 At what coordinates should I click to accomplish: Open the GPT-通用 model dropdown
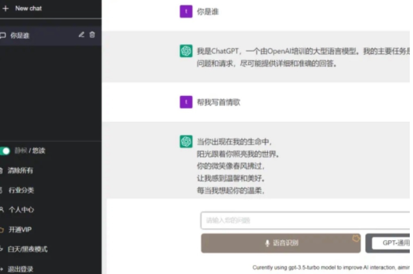click(x=388, y=243)
